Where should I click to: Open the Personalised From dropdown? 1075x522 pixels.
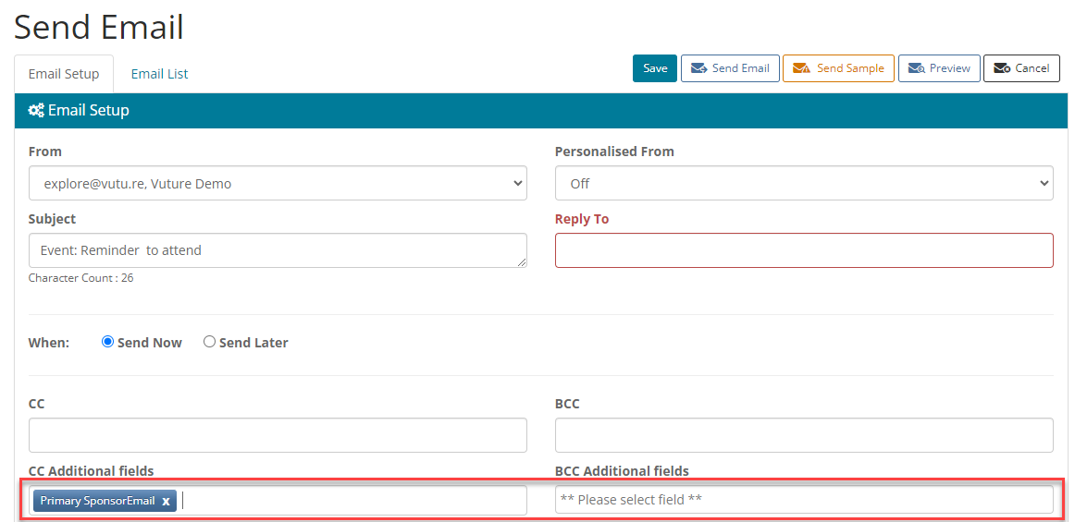click(804, 184)
